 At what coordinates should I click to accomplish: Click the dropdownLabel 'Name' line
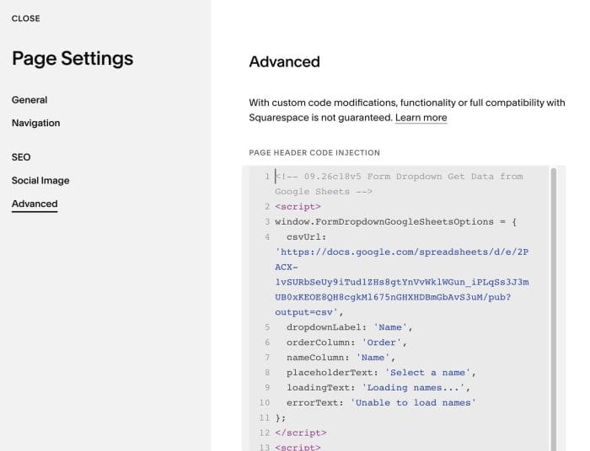(x=350, y=327)
